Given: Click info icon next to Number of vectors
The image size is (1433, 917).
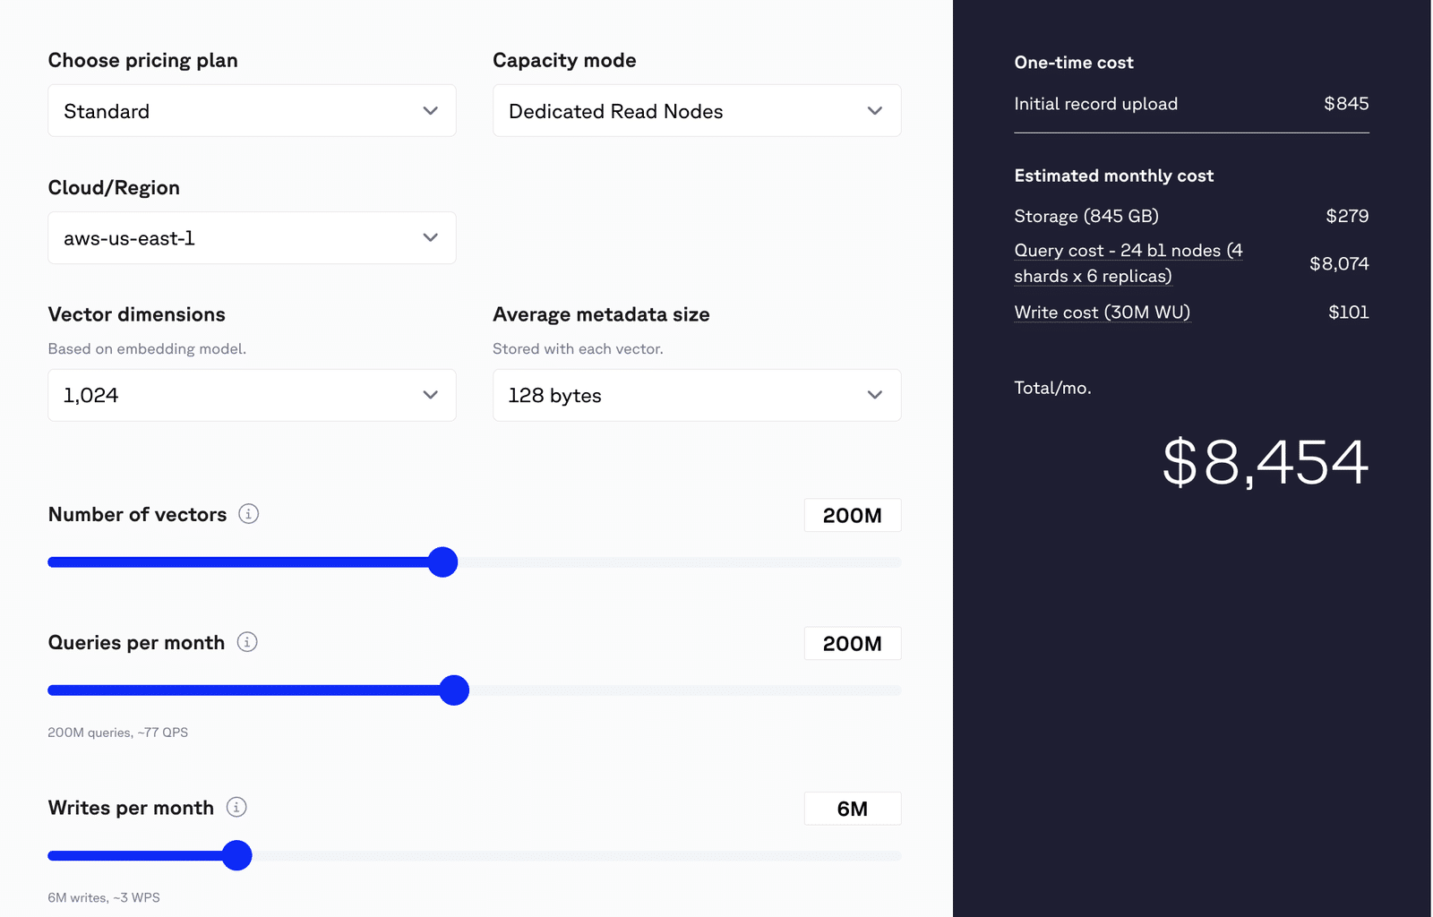Looking at the screenshot, I should point(249,514).
